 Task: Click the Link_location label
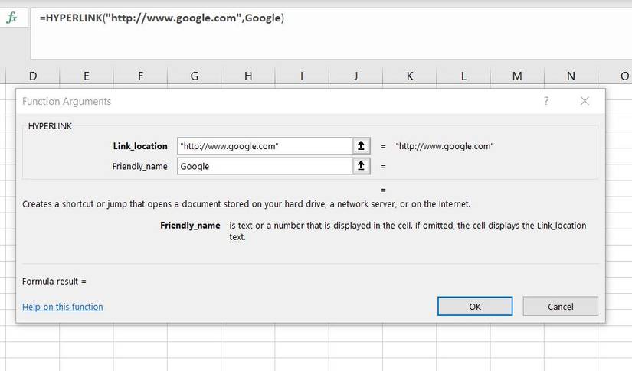[x=140, y=146]
